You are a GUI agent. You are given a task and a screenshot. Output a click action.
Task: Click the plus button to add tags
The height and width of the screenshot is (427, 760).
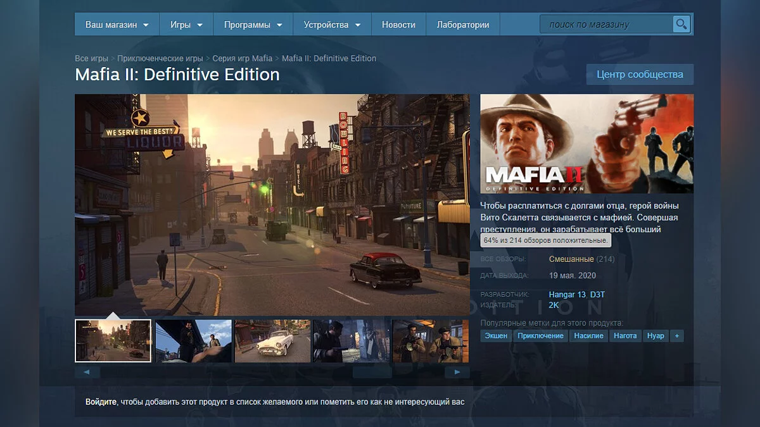click(x=676, y=336)
